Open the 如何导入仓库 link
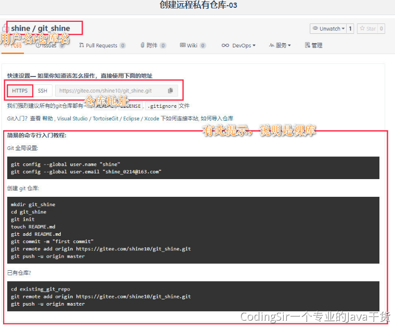The width and height of the screenshot is (395, 328). coord(217,118)
